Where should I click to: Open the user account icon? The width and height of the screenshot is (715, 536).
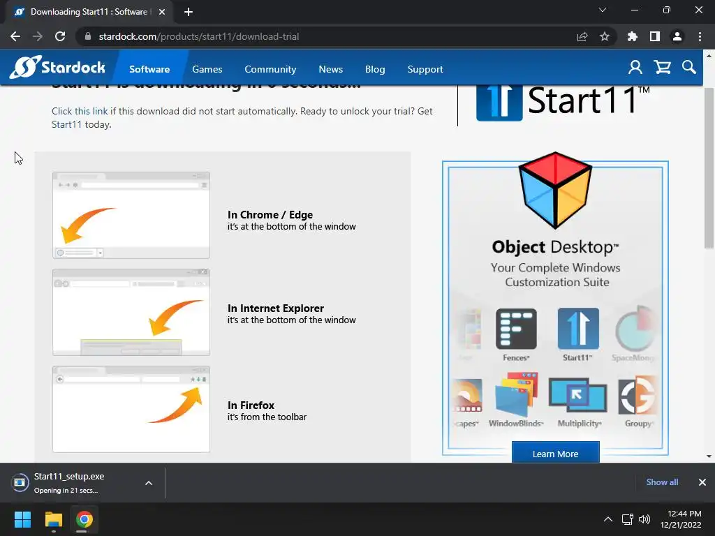[x=635, y=68]
